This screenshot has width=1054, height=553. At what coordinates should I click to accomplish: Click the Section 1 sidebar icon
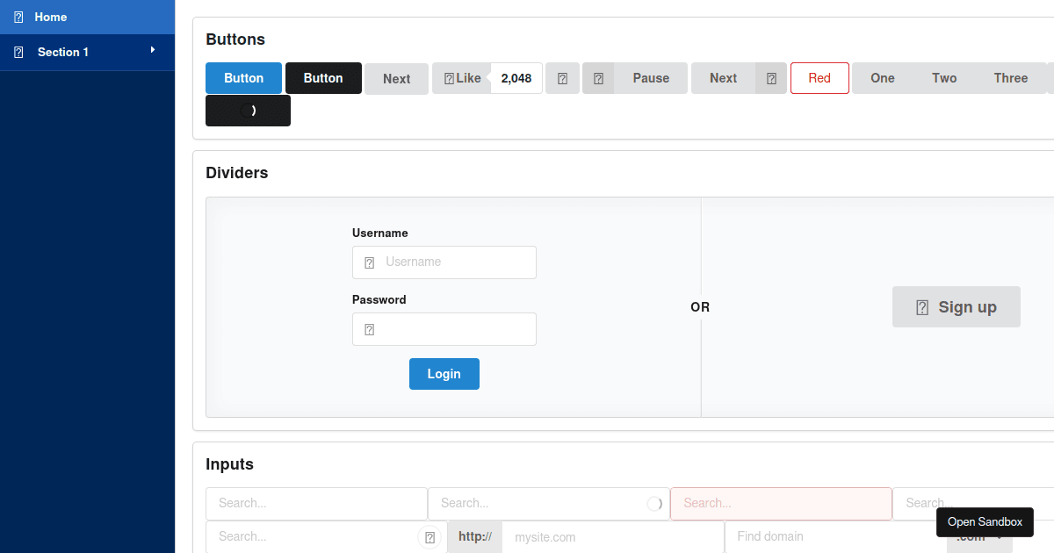coord(19,53)
